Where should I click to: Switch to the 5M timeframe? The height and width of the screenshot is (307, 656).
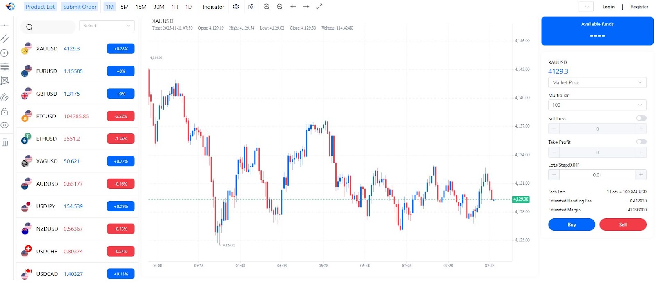click(125, 7)
